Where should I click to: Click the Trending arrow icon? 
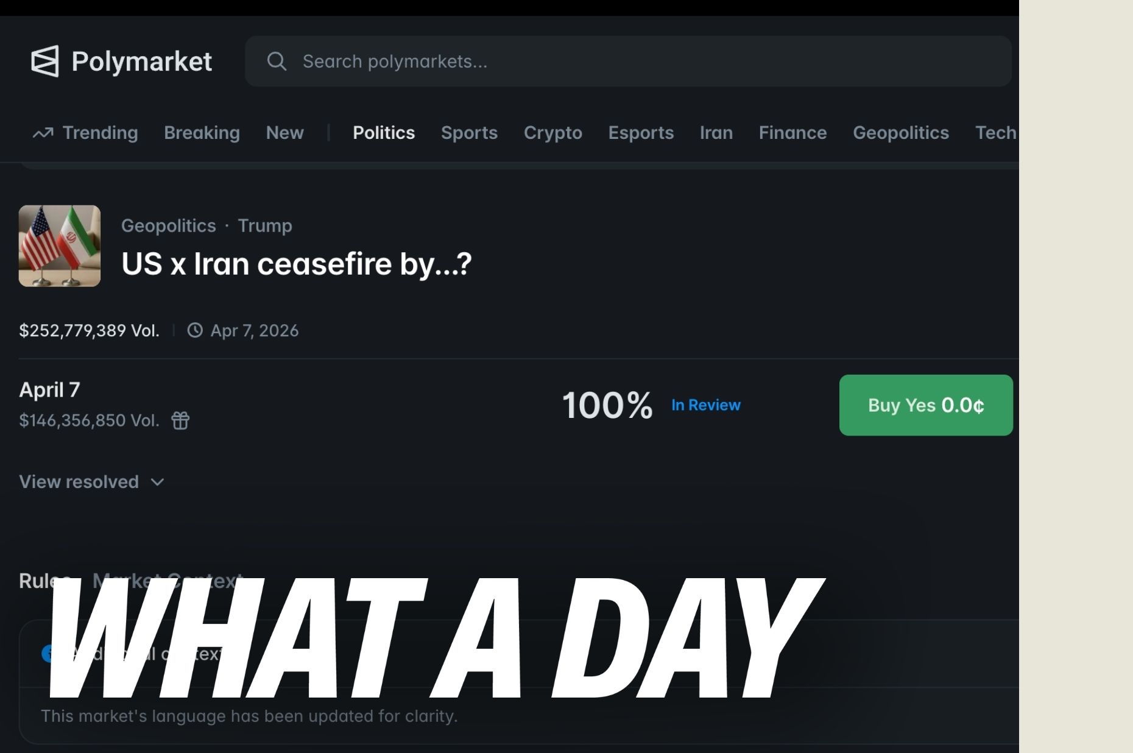point(43,133)
